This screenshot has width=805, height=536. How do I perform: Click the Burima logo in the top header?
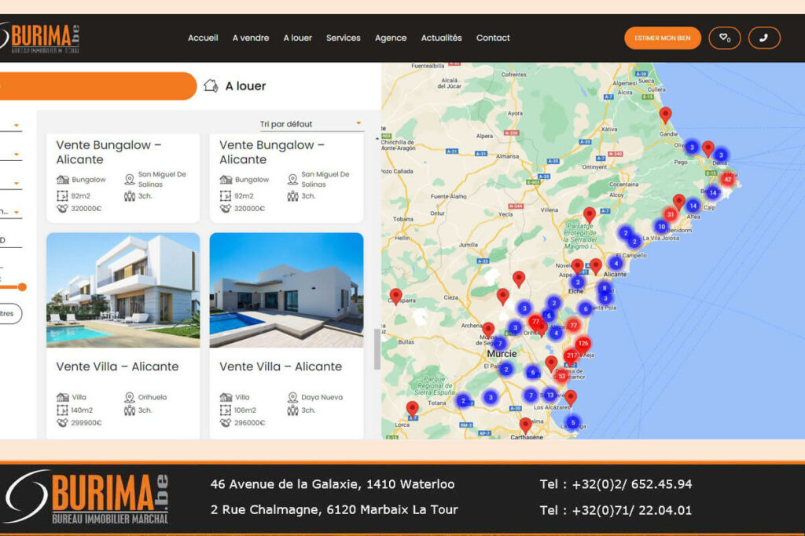[40, 38]
